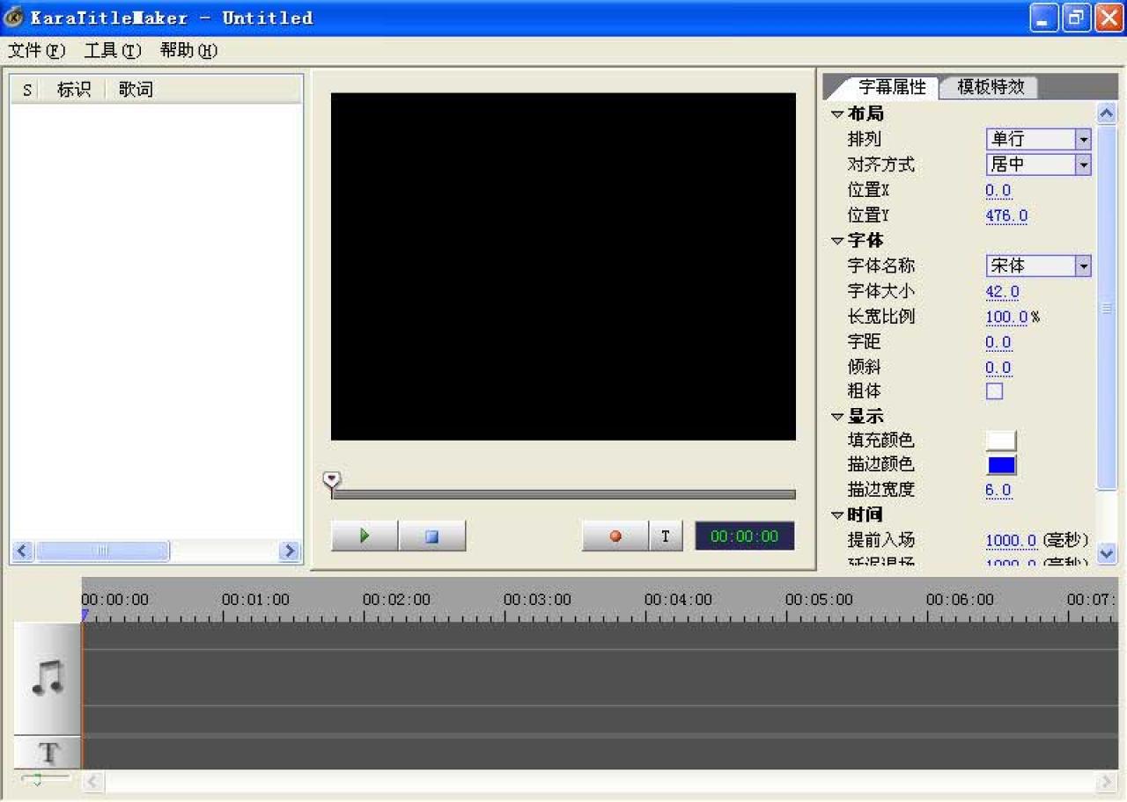Click the playhead marker above the seek bar
The image size is (1127, 802).
(x=332, y=478)
